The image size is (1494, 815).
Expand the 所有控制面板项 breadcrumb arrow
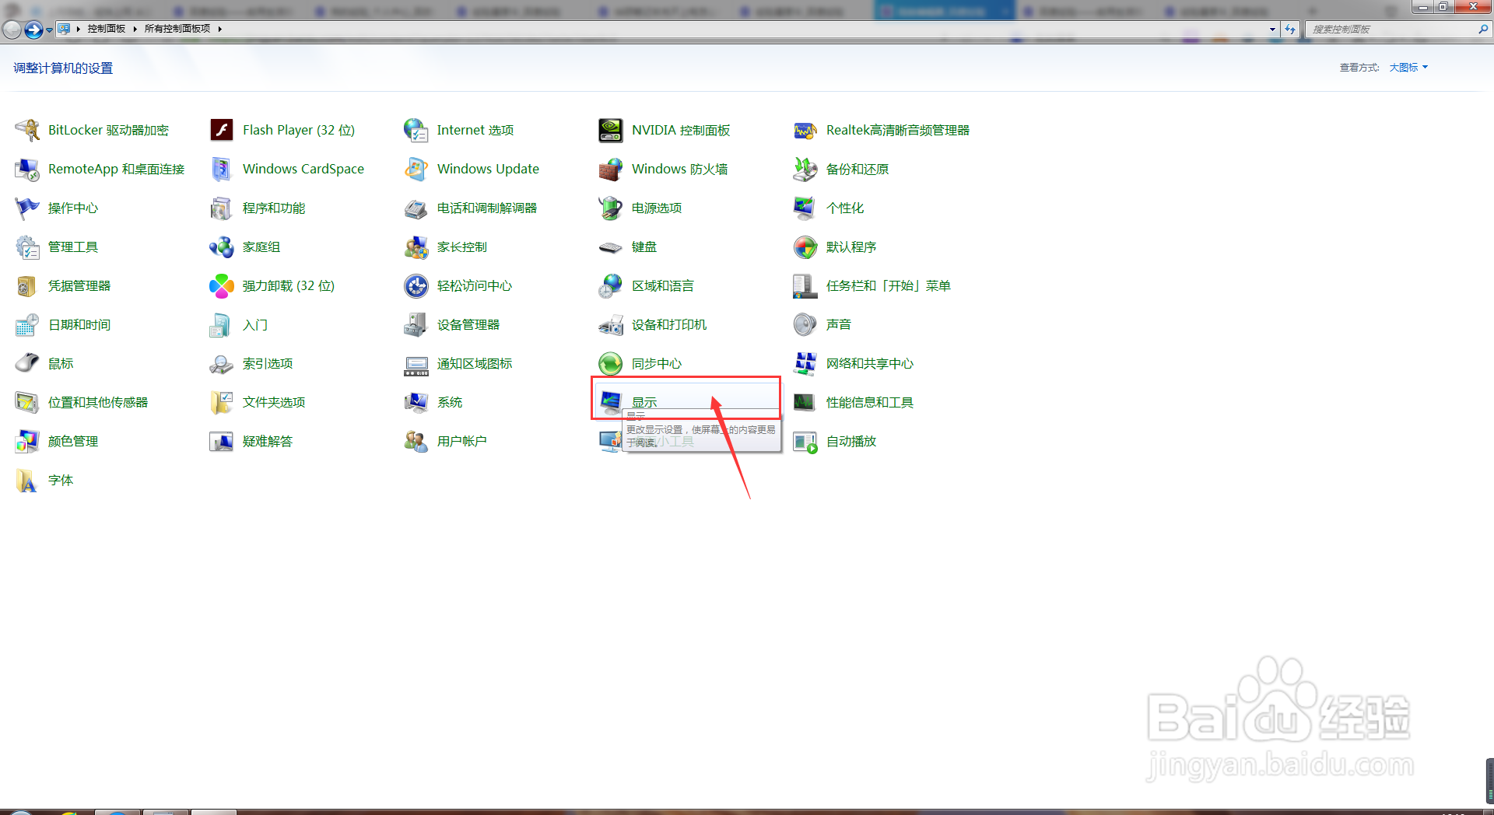click(220, 29)
